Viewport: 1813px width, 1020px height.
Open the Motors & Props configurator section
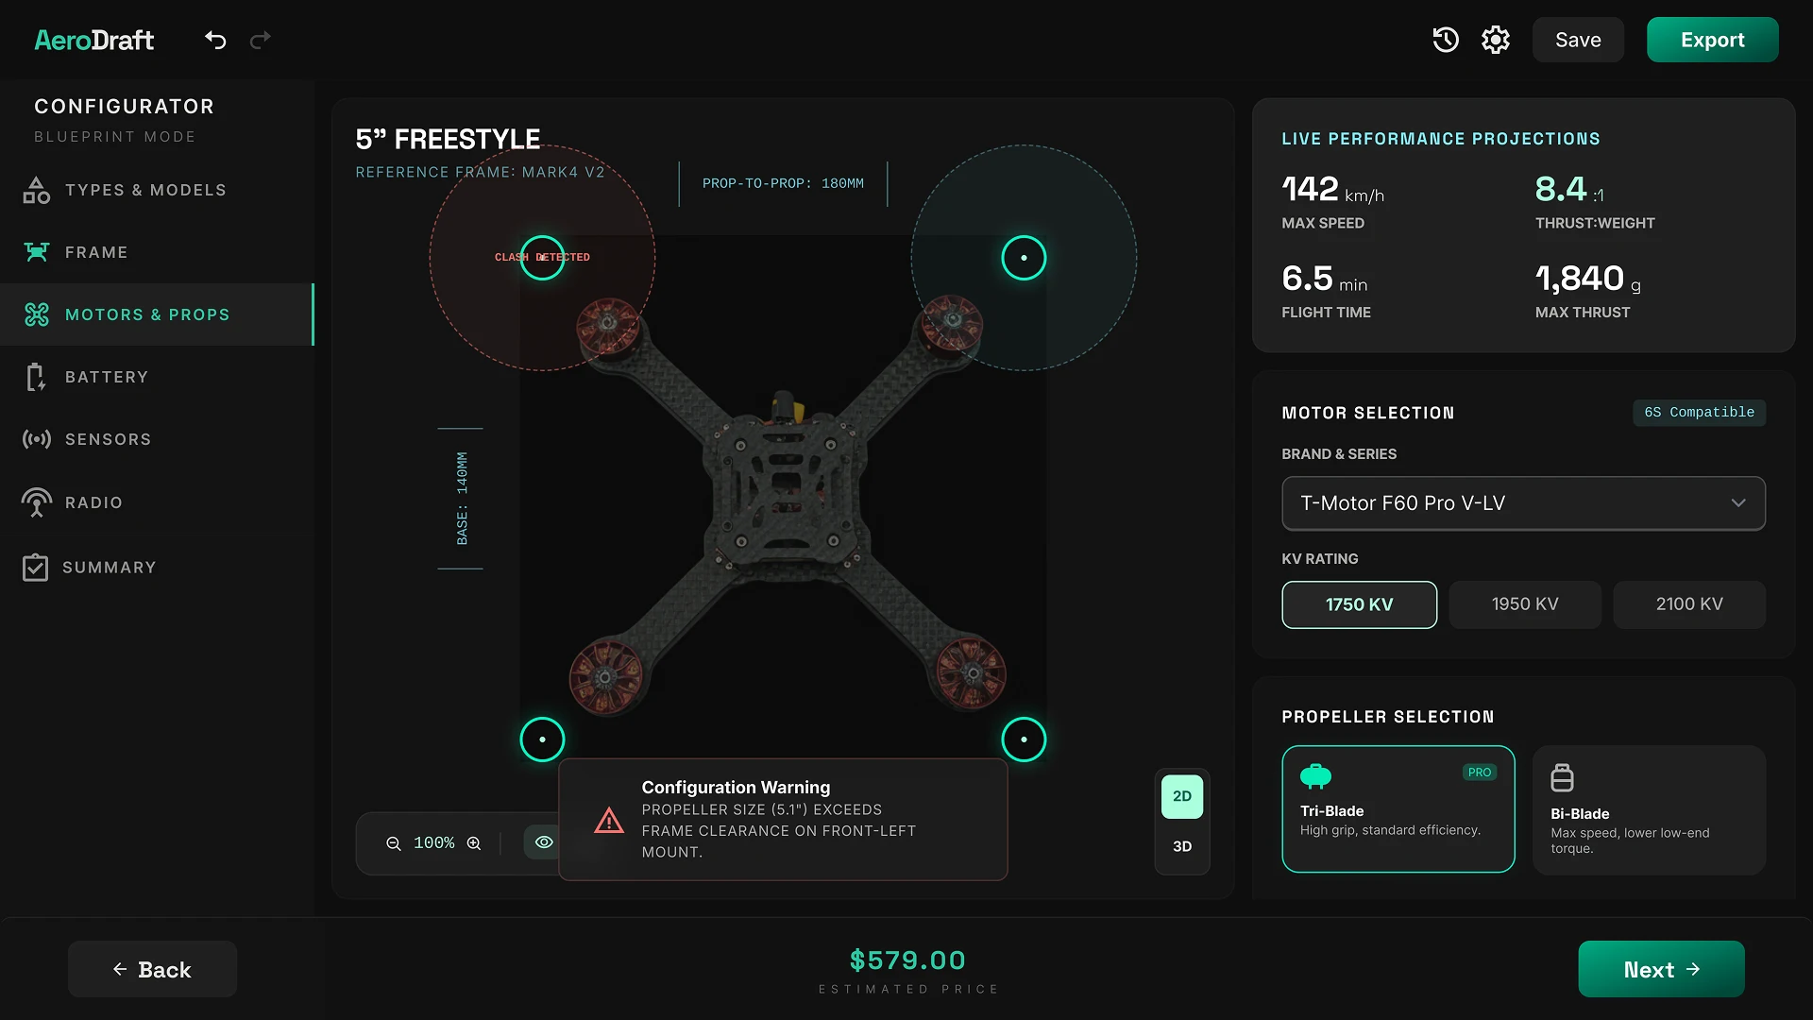click(x=146, y=314)
